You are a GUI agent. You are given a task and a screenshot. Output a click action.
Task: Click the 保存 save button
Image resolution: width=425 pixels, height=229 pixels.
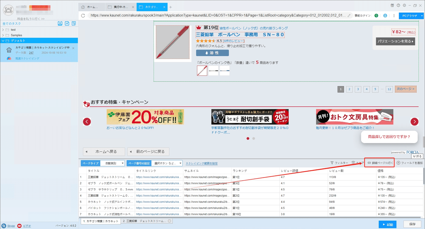pos(412,224)
